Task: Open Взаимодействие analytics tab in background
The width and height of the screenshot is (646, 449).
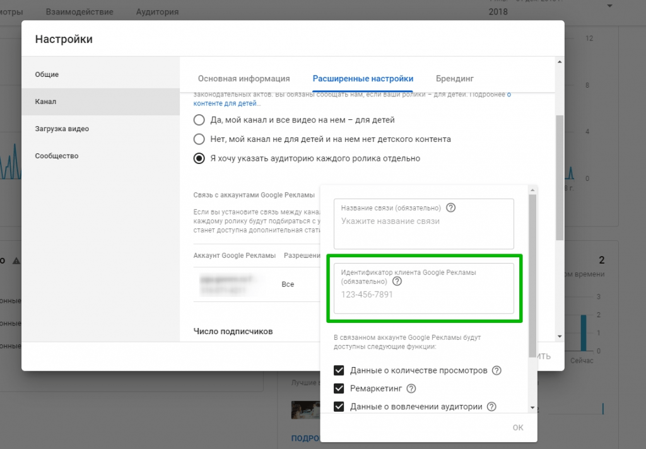Action: [x=79, y=11]
